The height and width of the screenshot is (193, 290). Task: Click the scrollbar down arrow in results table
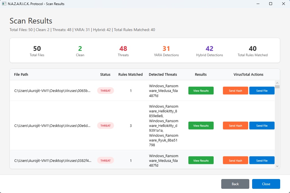pyautogui.click(x=277, y=166)
